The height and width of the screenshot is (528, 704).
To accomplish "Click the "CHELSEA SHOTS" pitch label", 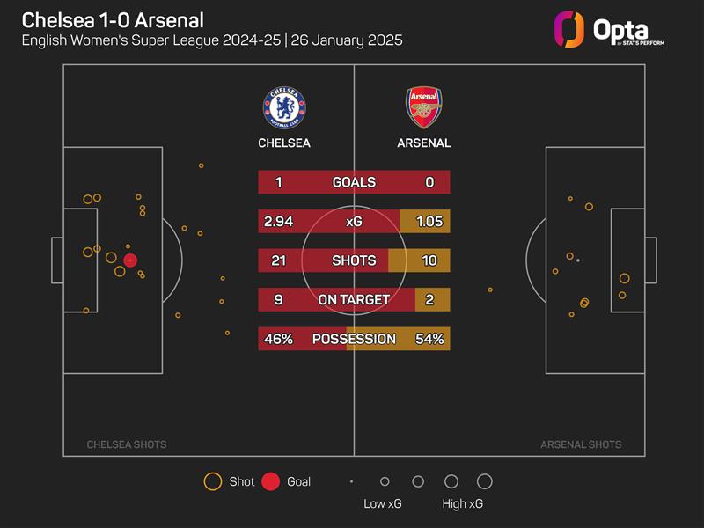I will click(x=126, y=444).
